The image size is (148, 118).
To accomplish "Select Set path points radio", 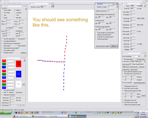I will 136,59.
